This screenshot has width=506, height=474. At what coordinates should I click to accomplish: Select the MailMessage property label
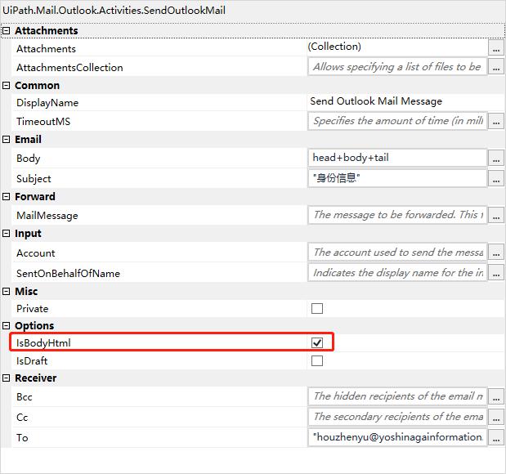[47, 216]
